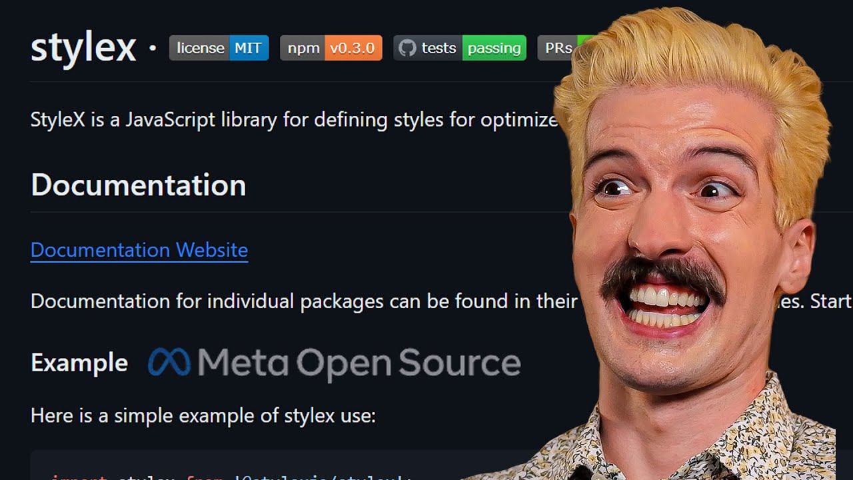Open the Documentation Website link
This screenshot has height=480, width=853.
[x=139, y=250]
